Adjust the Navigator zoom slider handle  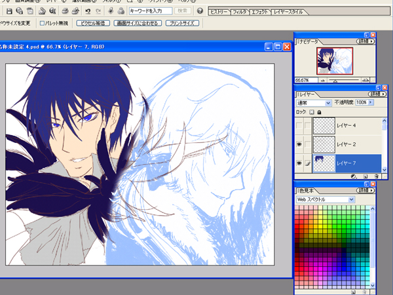(x=335, y=81)
